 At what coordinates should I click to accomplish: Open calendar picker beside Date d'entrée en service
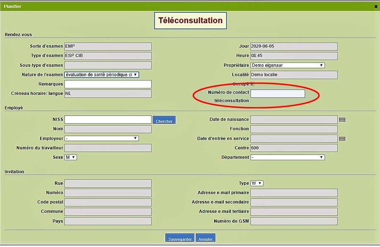coord(342,139)
